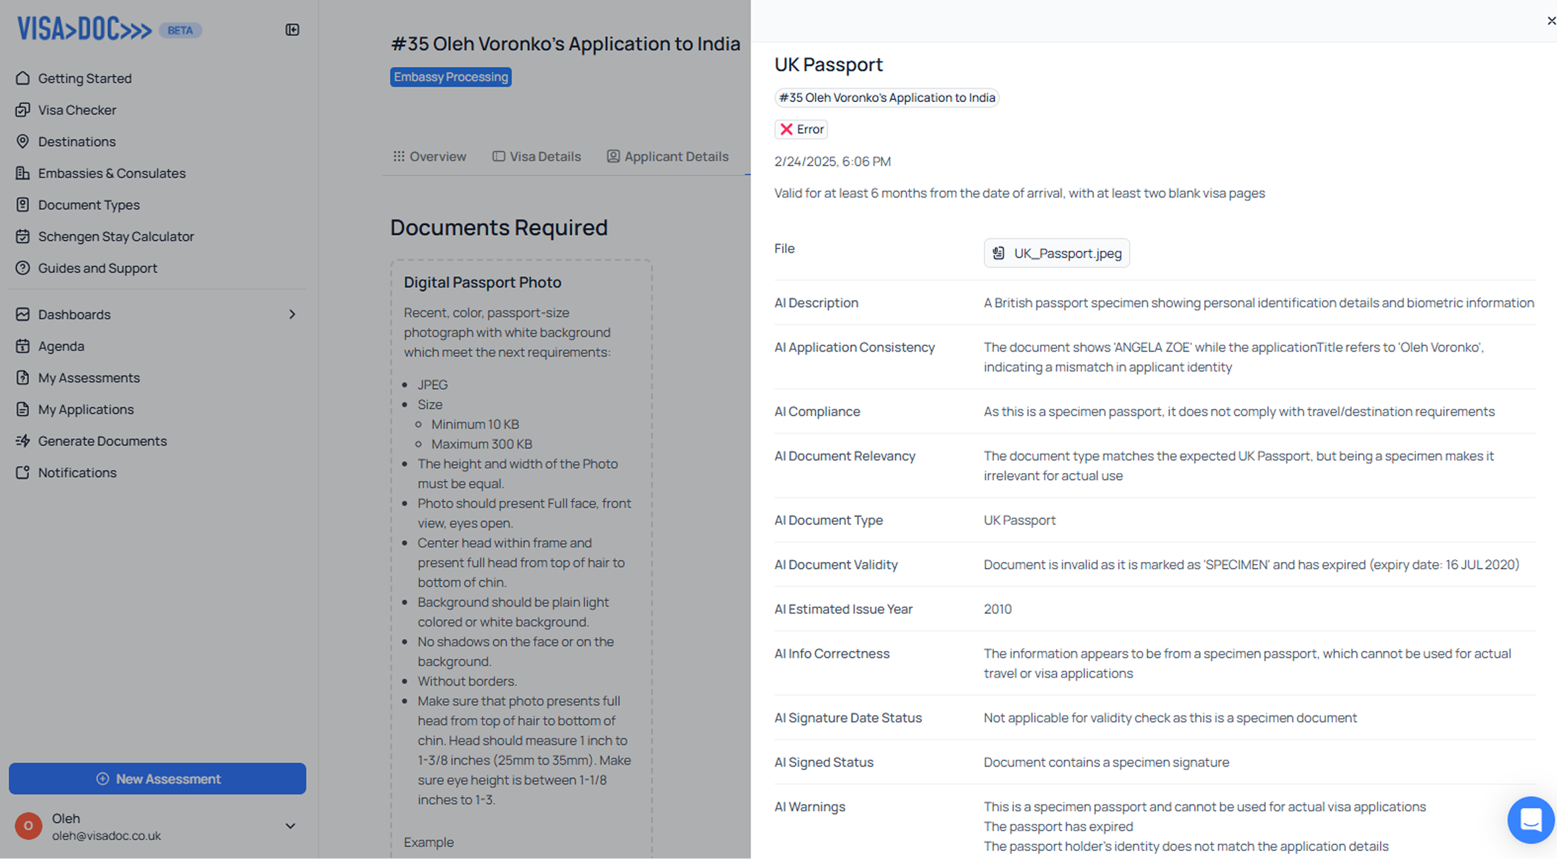Open Visa Checker from sidebar icon
The width and height of the screenshot is (1557, 859).
22,110
